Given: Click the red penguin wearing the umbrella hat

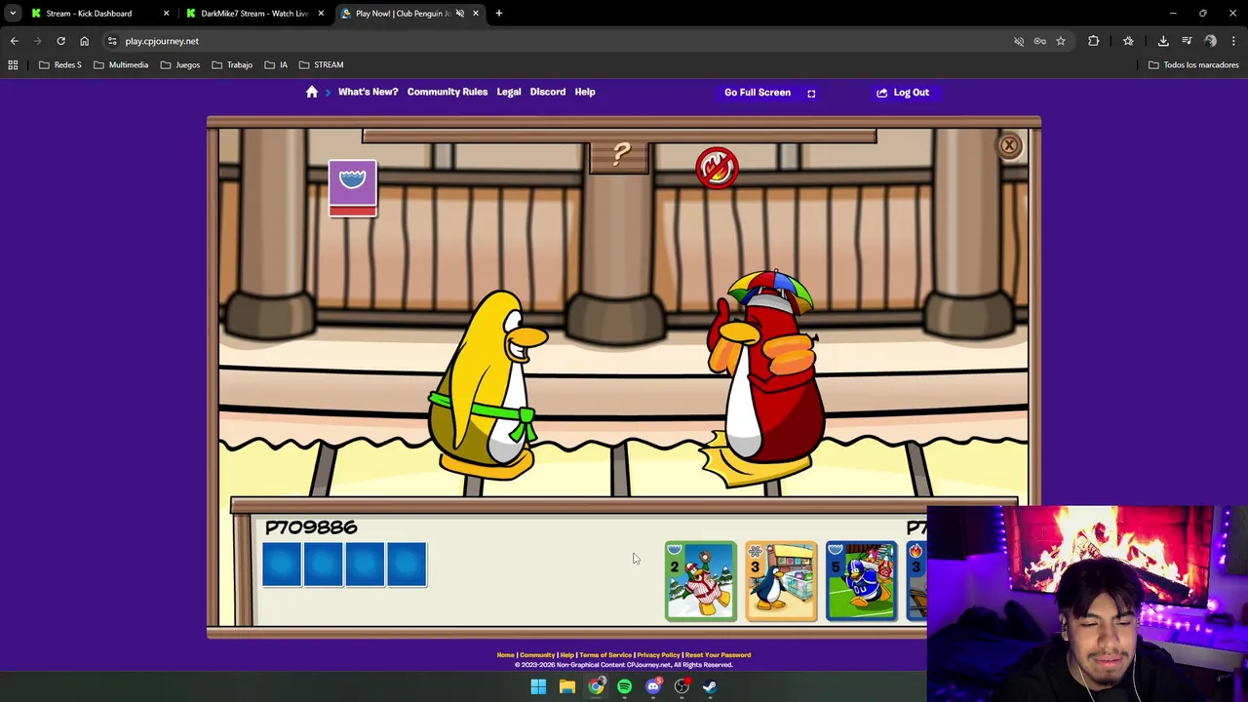Looking at the screenshot, I should coord(765,378).
